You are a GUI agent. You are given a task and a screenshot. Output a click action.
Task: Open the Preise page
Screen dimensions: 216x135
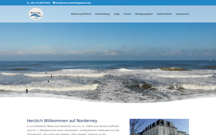[x=127, y=14]
